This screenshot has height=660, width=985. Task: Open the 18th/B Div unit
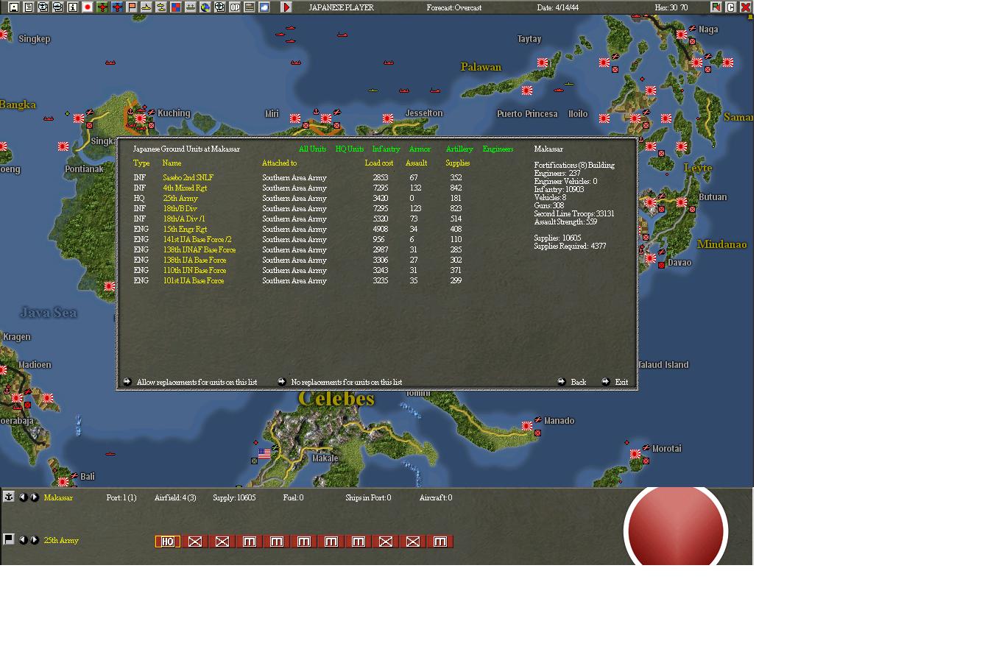coord(180,208)
